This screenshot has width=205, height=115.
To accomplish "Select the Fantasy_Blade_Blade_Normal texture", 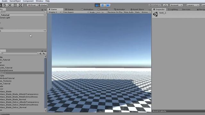I will 13,99.
